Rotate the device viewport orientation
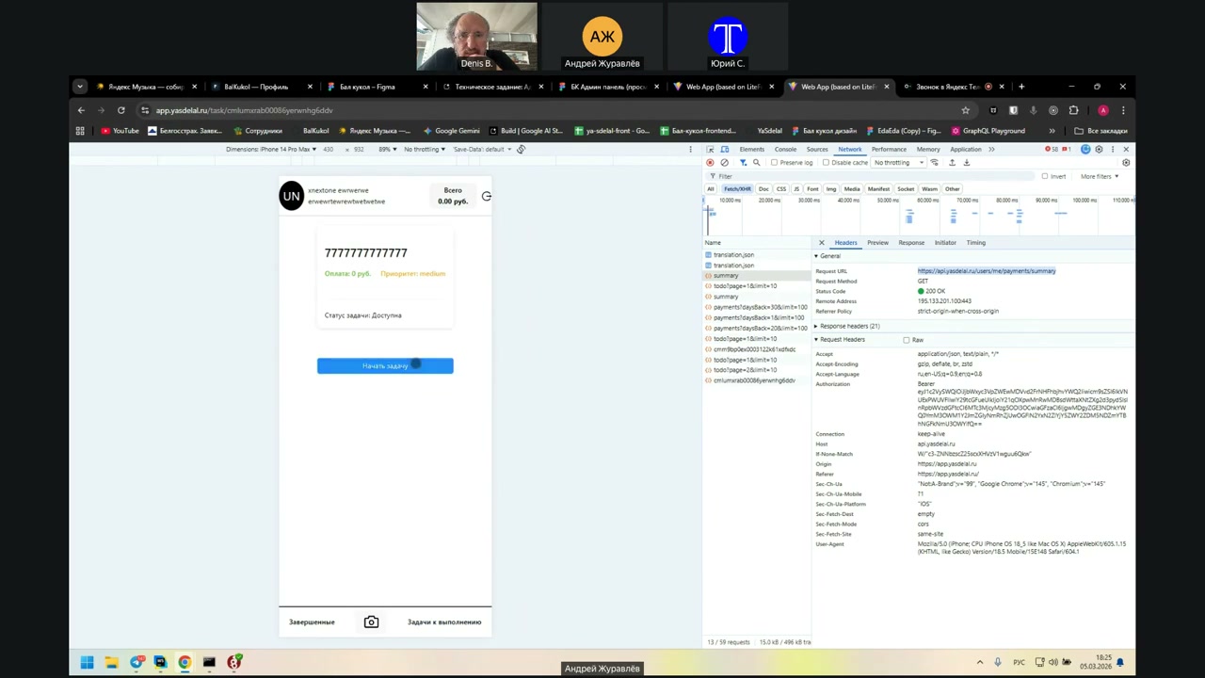 click(521, 150)
